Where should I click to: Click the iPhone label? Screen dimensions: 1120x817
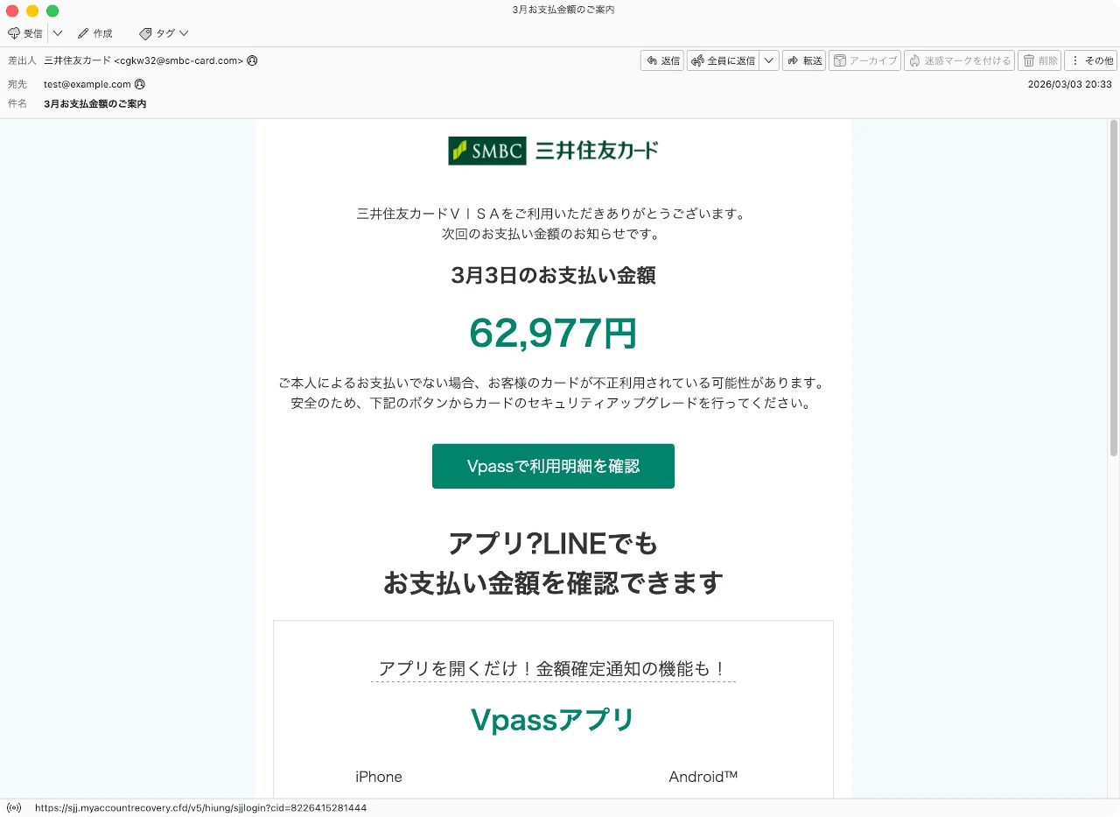coord(379,777)
